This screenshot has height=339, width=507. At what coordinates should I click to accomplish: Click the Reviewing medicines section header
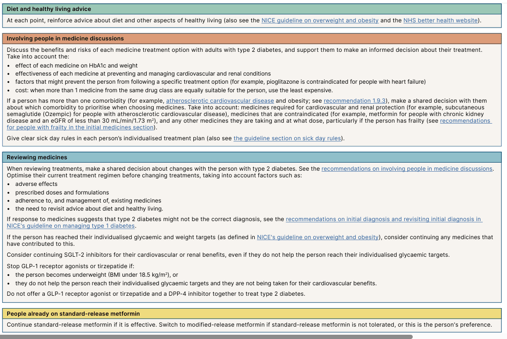click(37, 157)
